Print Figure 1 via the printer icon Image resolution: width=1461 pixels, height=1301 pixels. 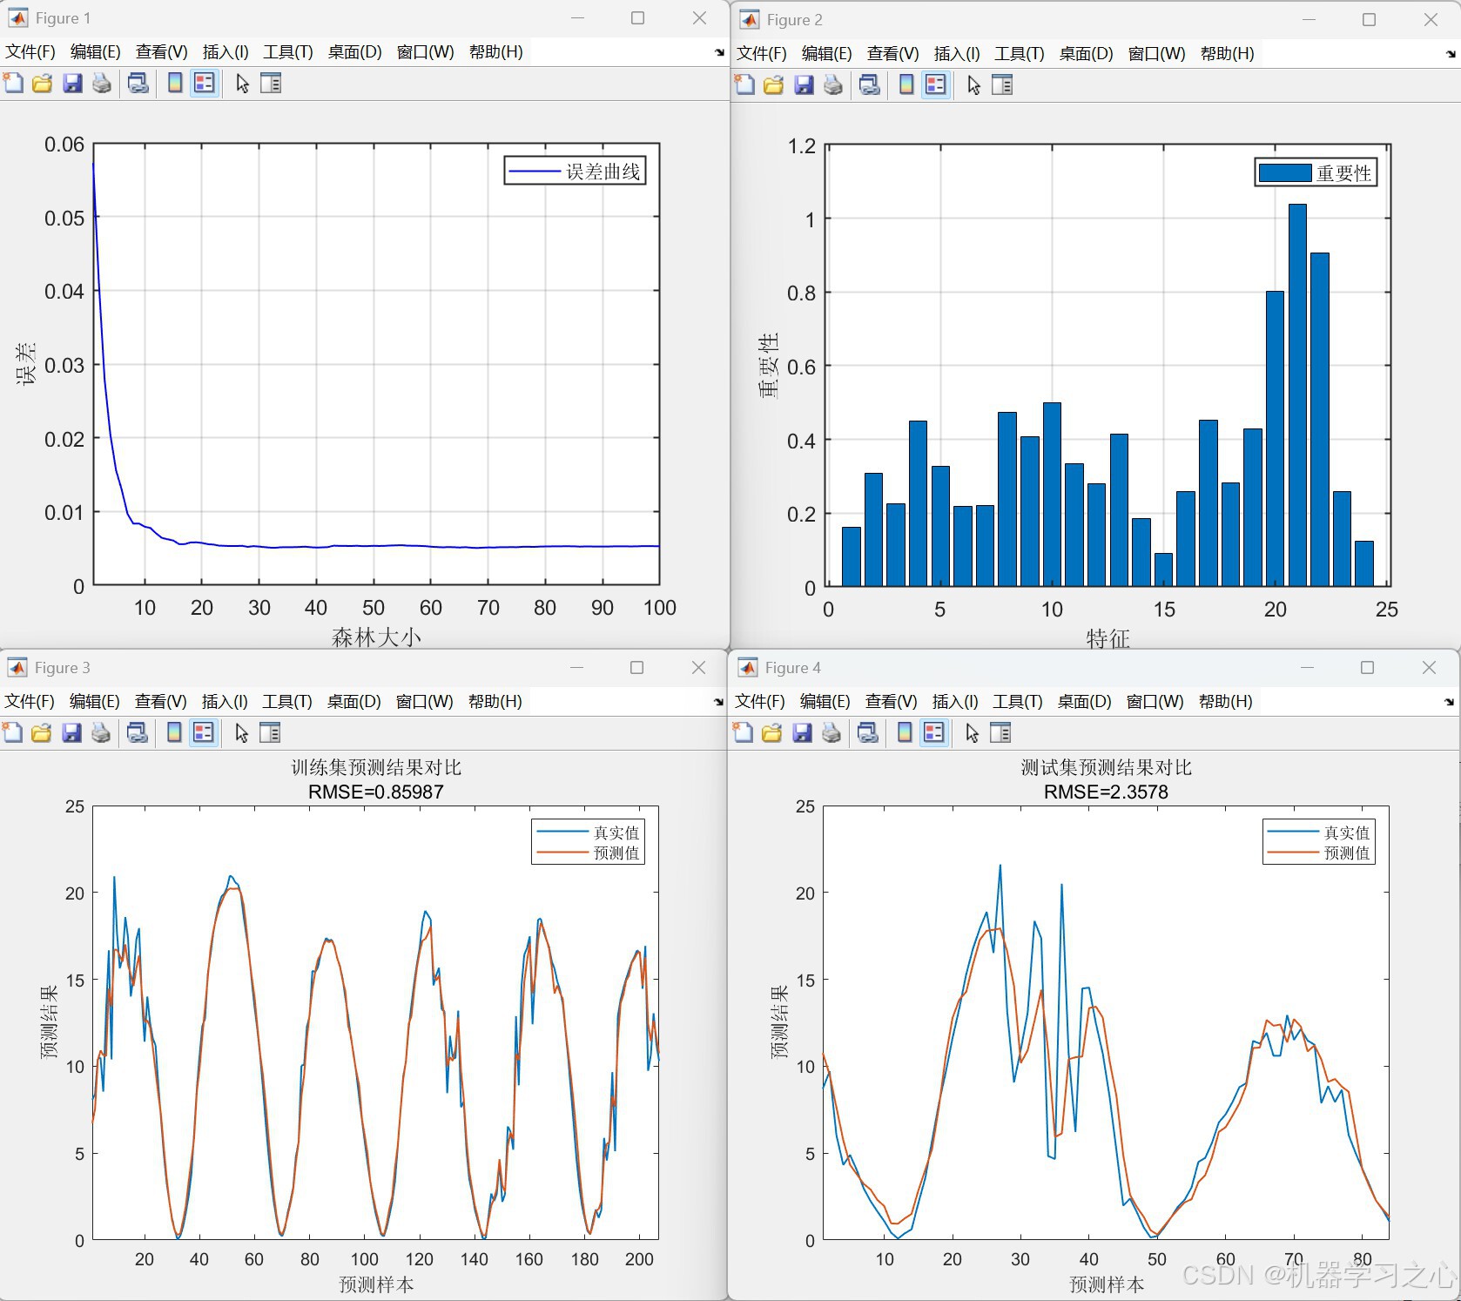[102, 84]
